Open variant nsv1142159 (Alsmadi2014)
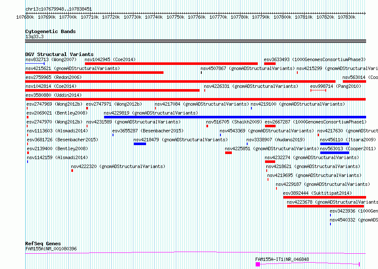 [x=57, y=157]
